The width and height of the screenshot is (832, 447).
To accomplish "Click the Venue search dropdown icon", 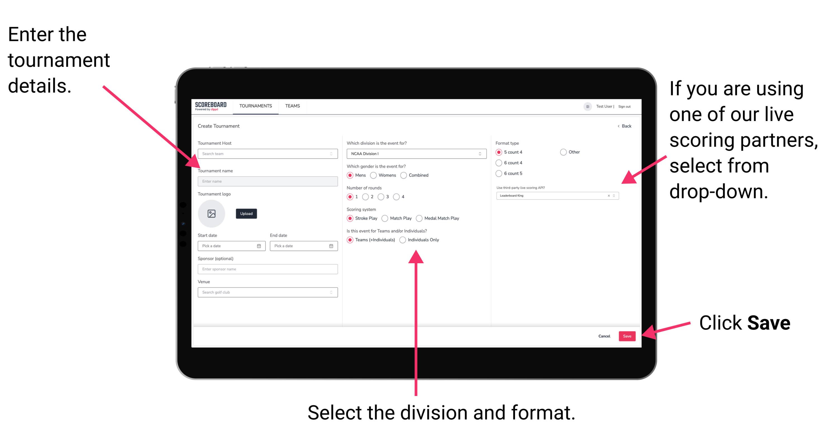I will pos(332,292).
